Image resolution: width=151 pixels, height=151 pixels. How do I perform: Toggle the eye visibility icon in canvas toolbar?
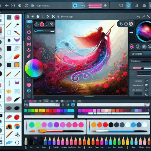tap(33, 17)
